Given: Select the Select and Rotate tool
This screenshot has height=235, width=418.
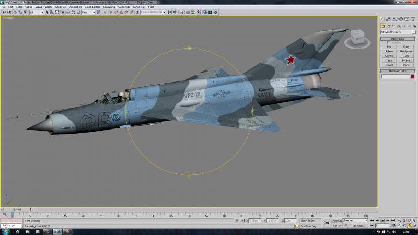Looking at the screenshot, I should coord(73,13).
